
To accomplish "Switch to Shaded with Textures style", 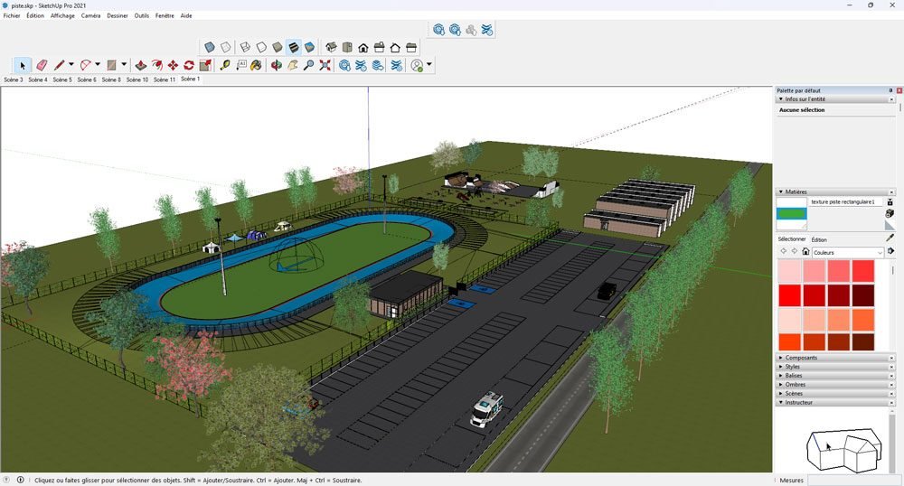I will (294, 47).
